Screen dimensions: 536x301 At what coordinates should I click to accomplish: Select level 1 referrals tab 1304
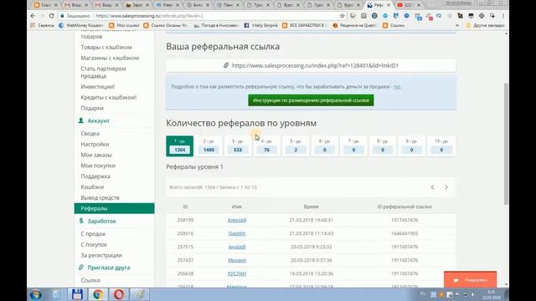180,146
